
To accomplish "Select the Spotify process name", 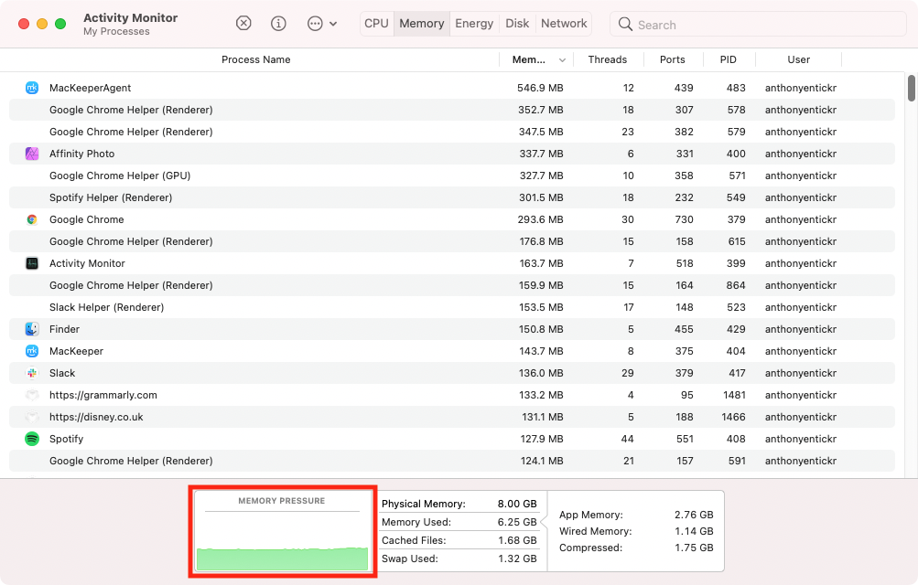I will click(x=66, y=439).
